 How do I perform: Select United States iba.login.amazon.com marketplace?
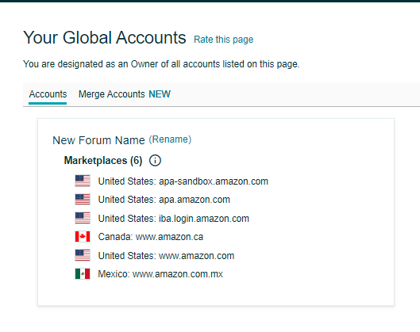coord(174,219)
